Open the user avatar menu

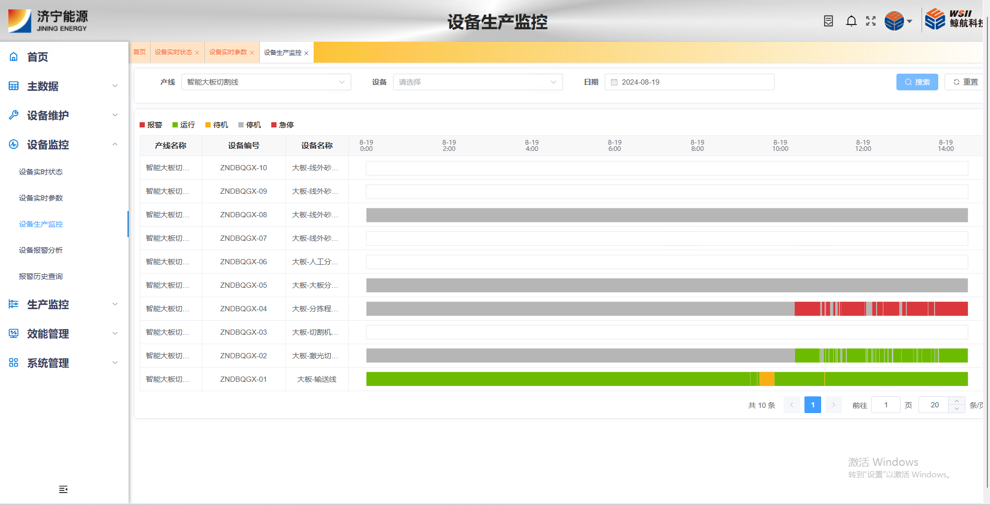click(x=899, y=21)
